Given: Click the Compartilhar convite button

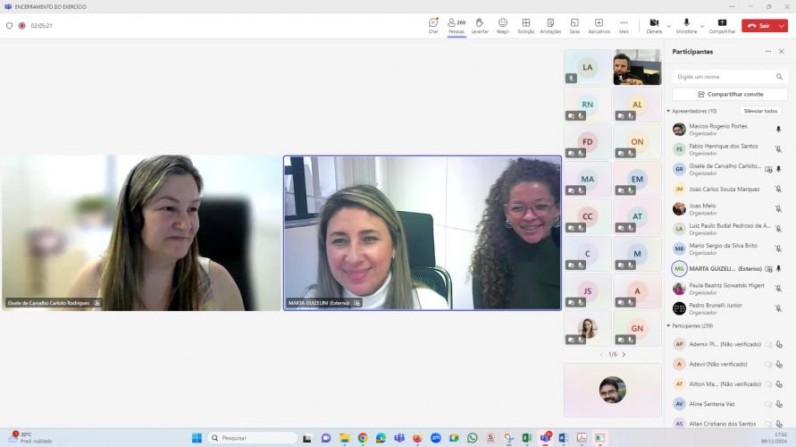Looking at the screenshot, I should [x=730, y=94].
